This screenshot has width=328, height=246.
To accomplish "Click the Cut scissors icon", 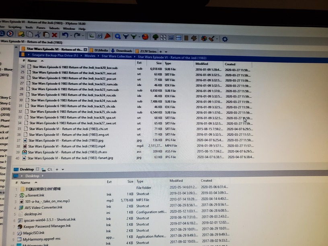I will coord(38,35).
